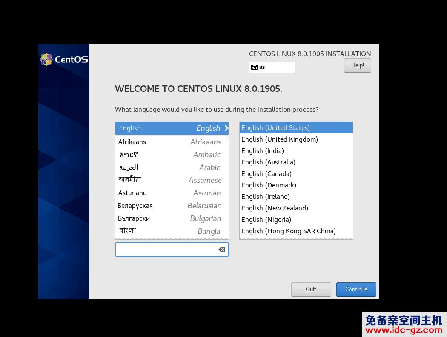
Task: Click the Continue button
Action: [x=356, y=289]
